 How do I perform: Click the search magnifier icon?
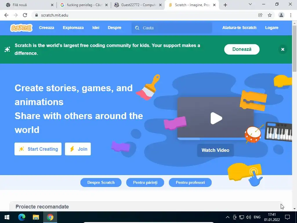(x=137, y=28)
